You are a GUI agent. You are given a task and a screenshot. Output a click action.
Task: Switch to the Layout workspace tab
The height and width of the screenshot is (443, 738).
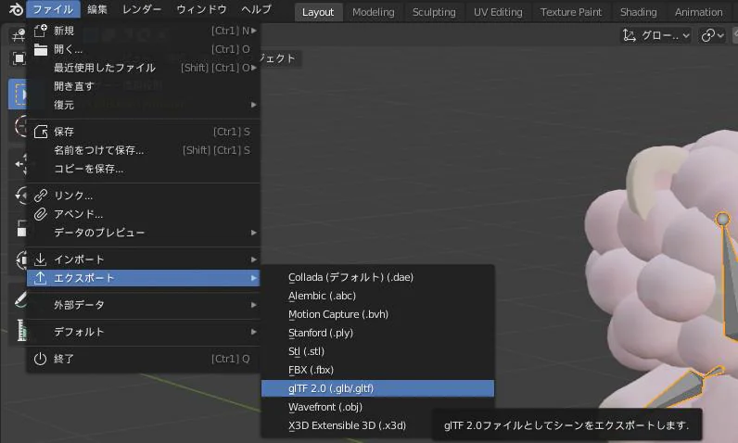318,12
